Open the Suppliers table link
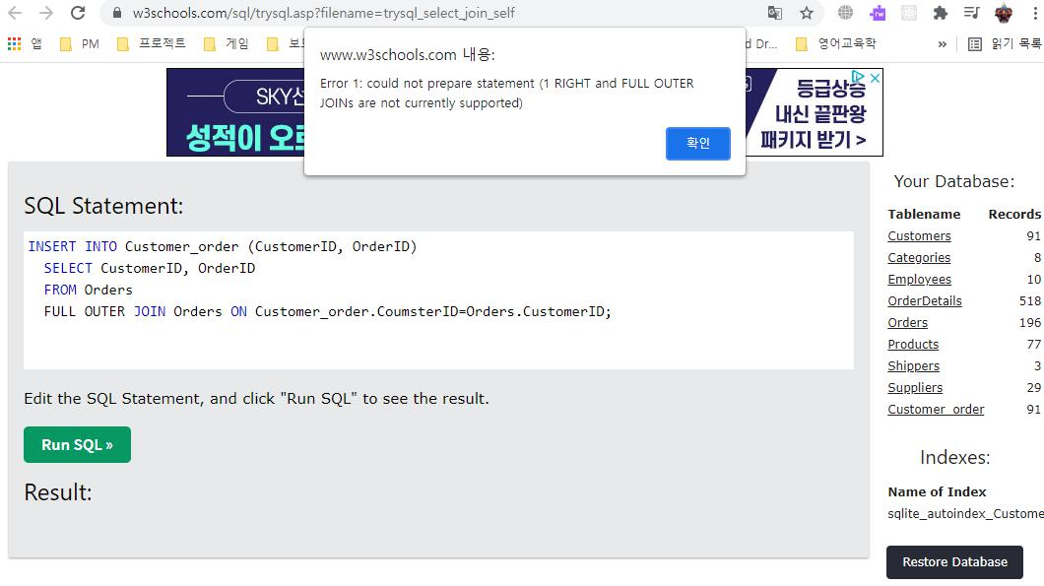 click(x=915, y=388)
